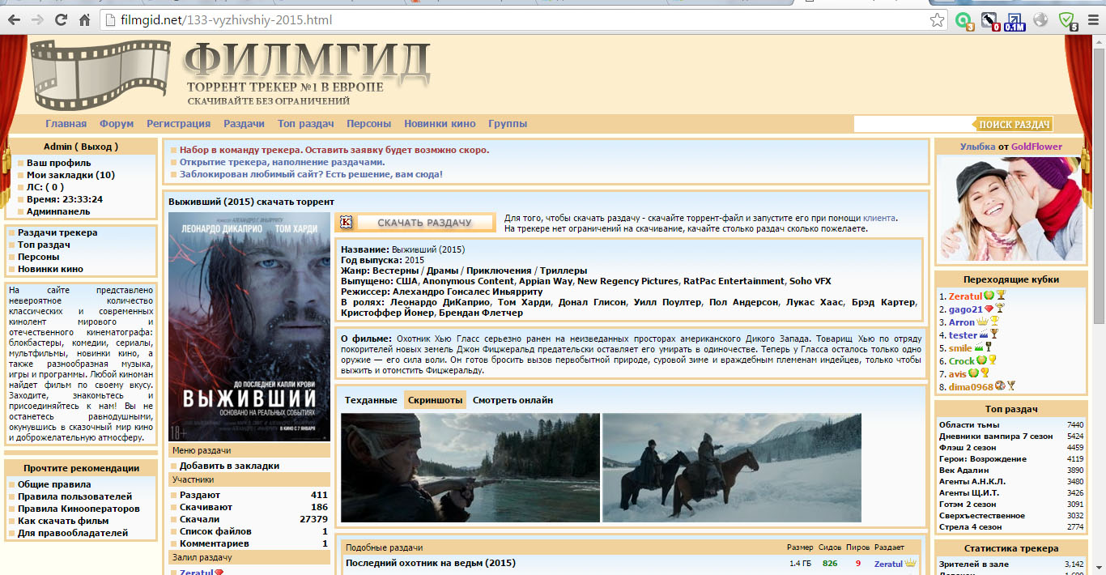1106x575 pixels.
Task: Open Персоны in the navigation bar
Action: [x=368, y=124]
